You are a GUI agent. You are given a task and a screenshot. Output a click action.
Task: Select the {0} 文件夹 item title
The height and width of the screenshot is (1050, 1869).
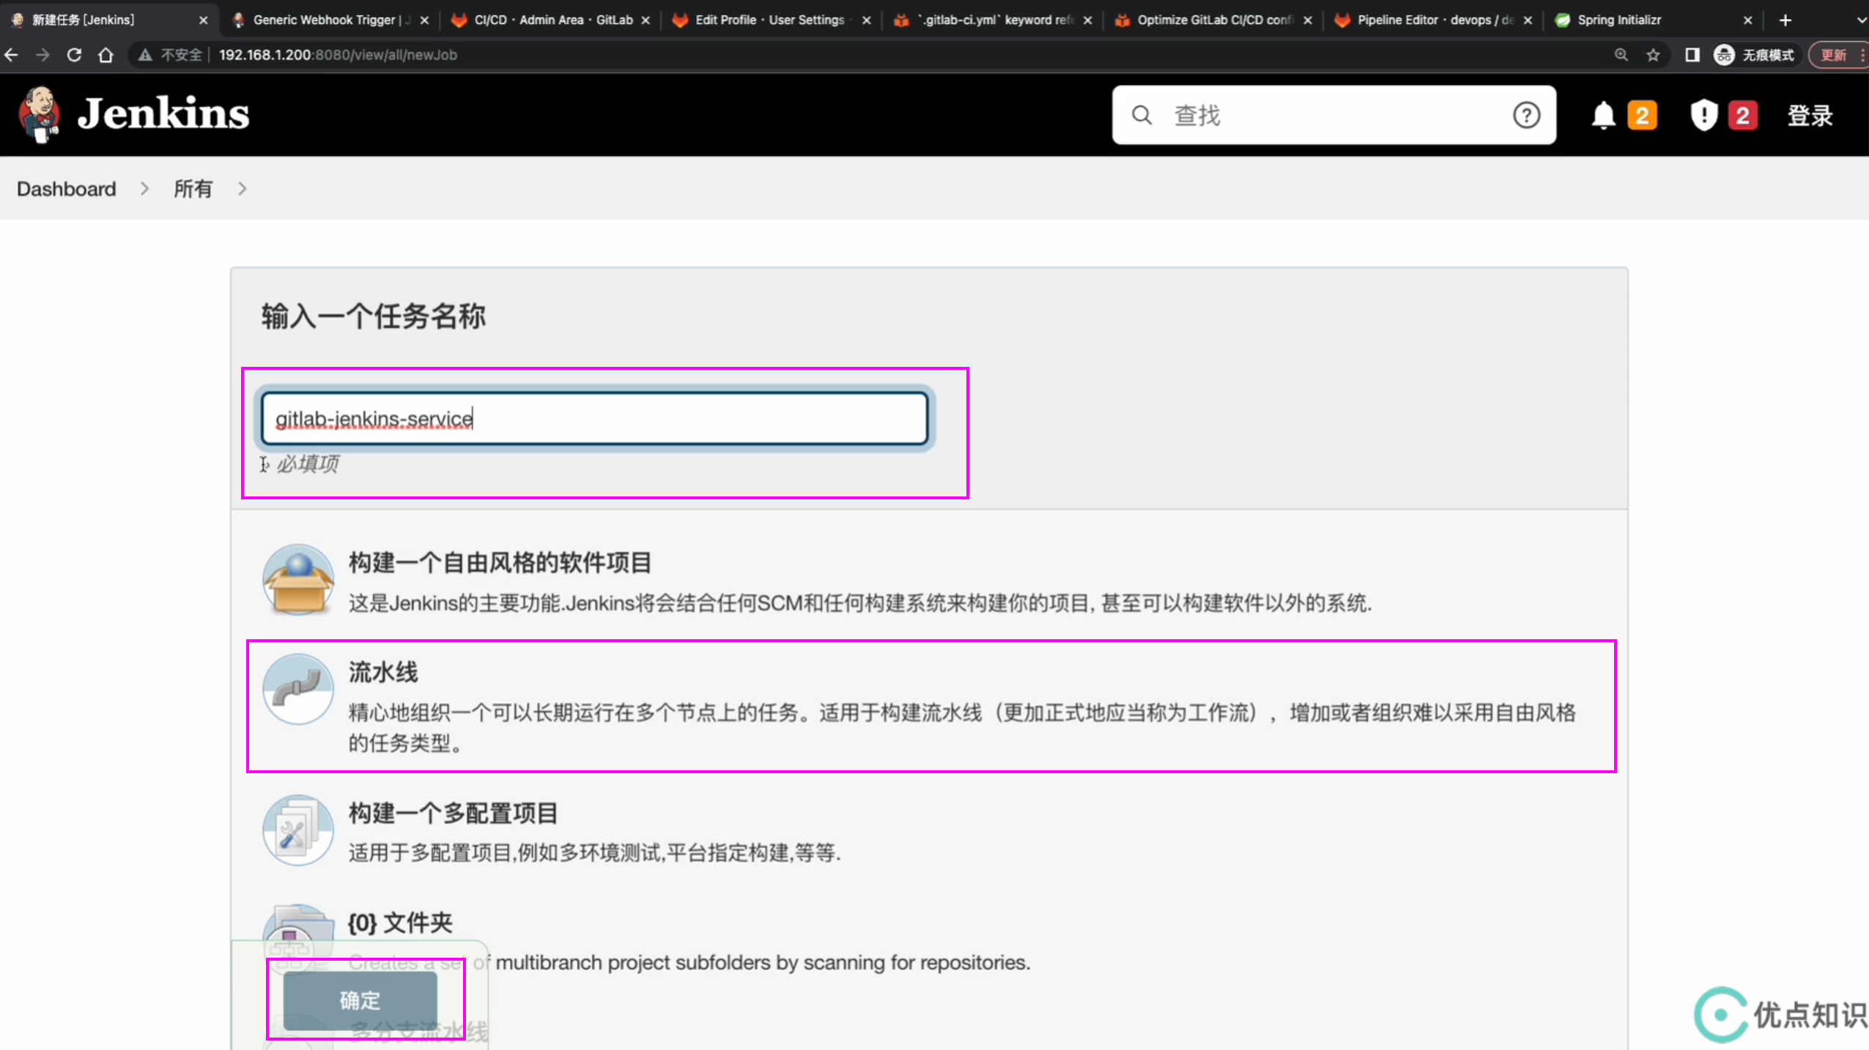[x=400, y=923]
